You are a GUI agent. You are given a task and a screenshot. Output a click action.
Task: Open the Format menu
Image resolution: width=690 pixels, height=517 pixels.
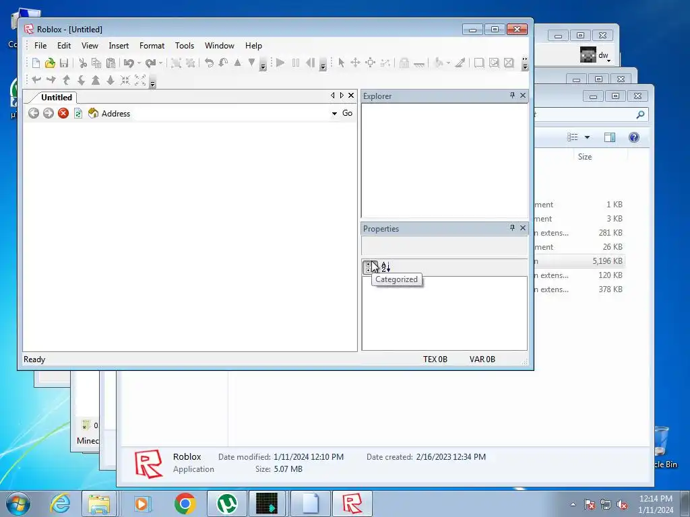152,46
